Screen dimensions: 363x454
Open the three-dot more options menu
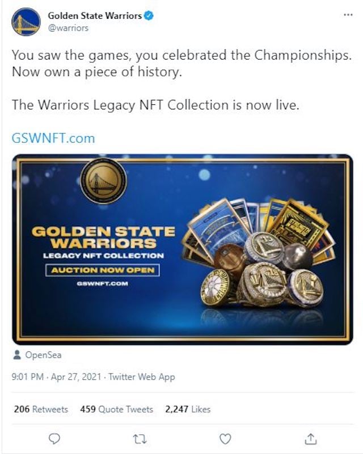[x=348, y=15]
